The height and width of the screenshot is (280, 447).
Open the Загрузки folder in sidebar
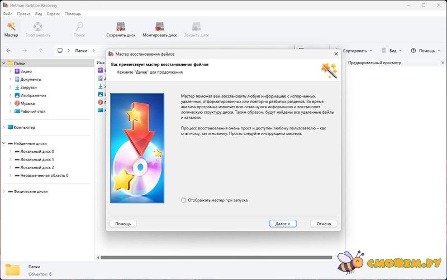[28, 87]
